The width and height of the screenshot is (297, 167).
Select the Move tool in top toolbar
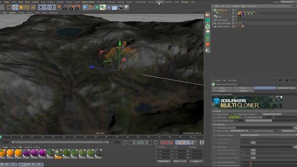tap(15, 7)
